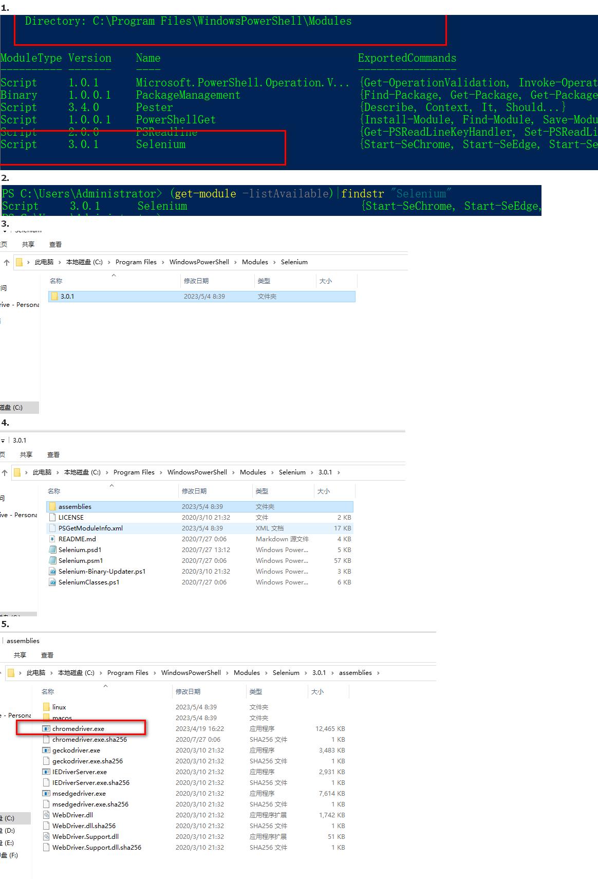
Task: Click the PSGetModuleInfo.xml file icon
Action: (x=52, y=528)
